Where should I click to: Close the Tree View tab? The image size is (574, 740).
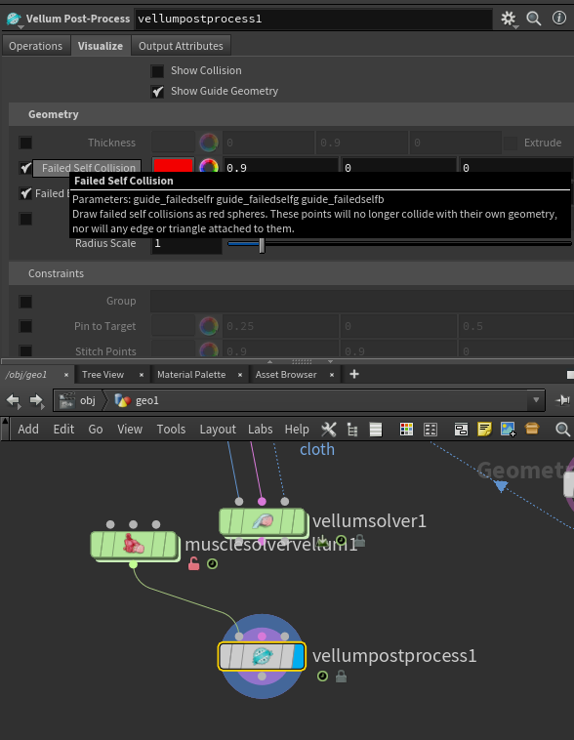142,375
